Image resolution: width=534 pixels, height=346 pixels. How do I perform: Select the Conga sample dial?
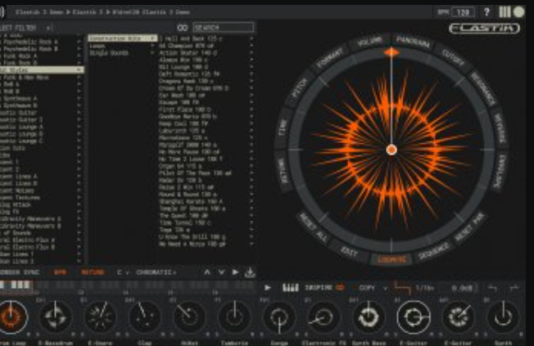(x=279, y=317)
